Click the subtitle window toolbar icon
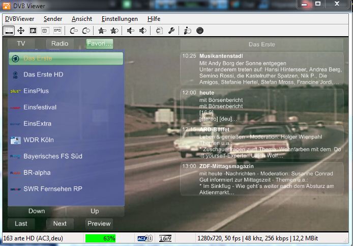This screenshot has height=246, width=353. (x=45, y=31)
